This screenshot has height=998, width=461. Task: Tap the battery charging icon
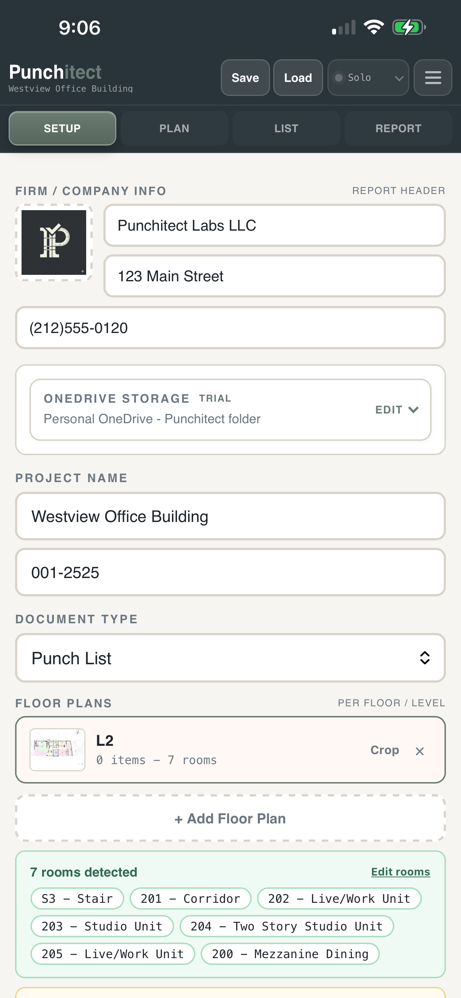409,28
